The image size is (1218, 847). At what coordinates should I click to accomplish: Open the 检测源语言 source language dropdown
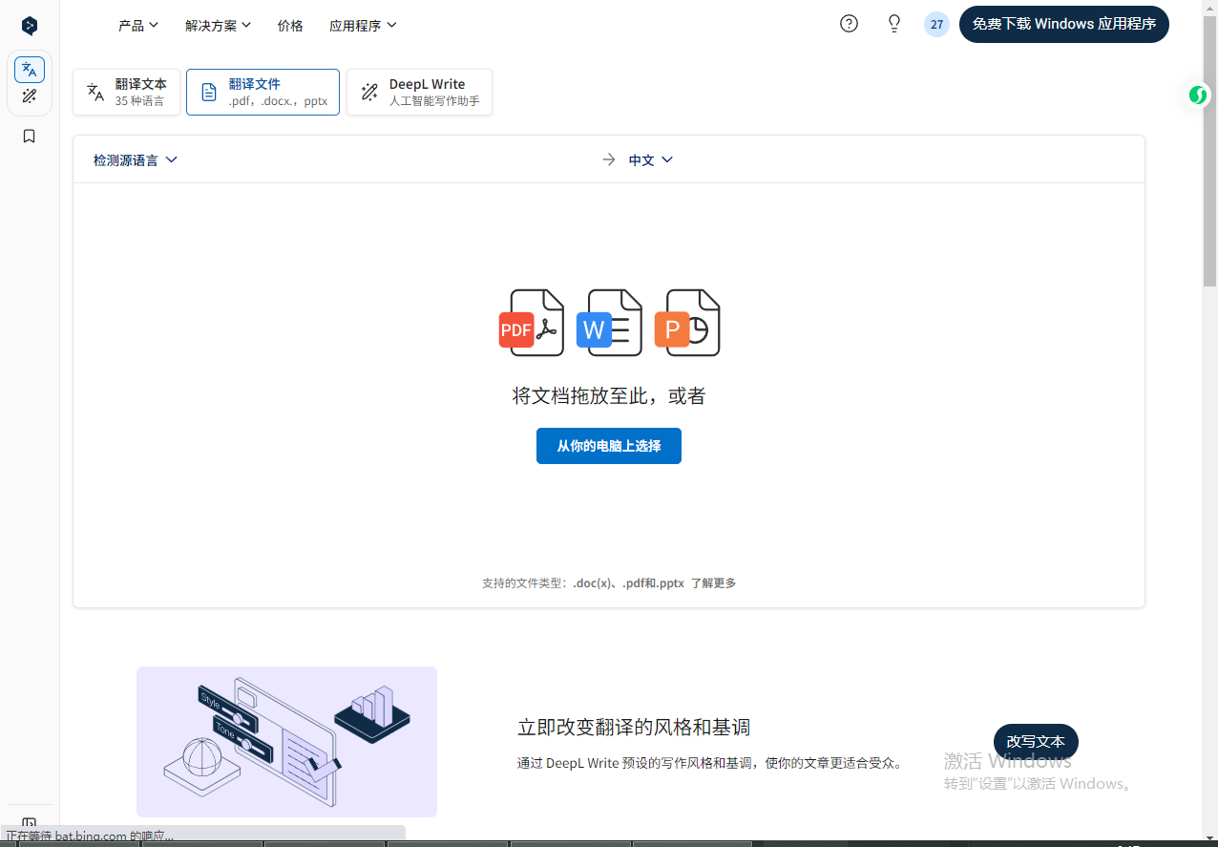tap(136, 160)
